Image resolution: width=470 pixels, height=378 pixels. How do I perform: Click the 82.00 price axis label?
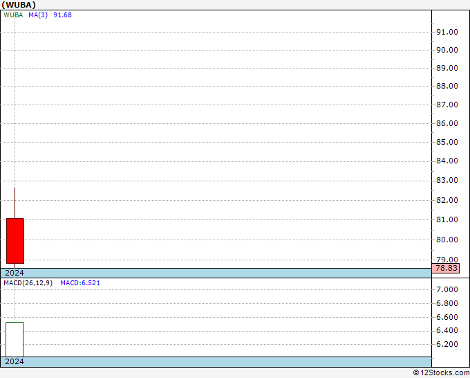[x=447, y=200]
